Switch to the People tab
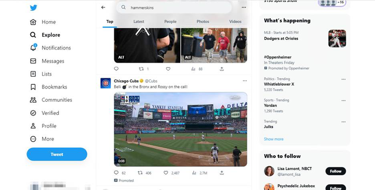The height and width of the screenshot is (190, 375). point(170,22)
